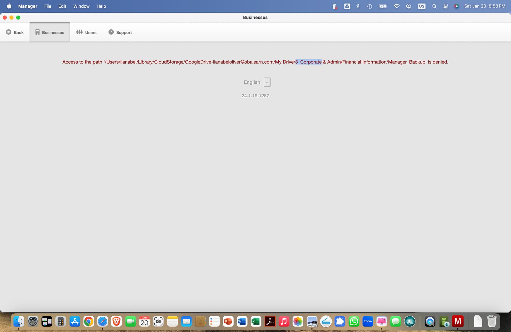Click the battery status icon

click(383, 6)
